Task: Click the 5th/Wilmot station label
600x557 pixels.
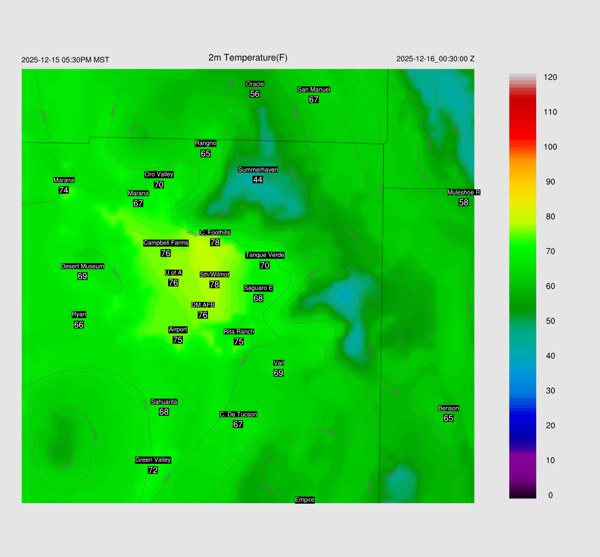Action: (x=214, y=274)
